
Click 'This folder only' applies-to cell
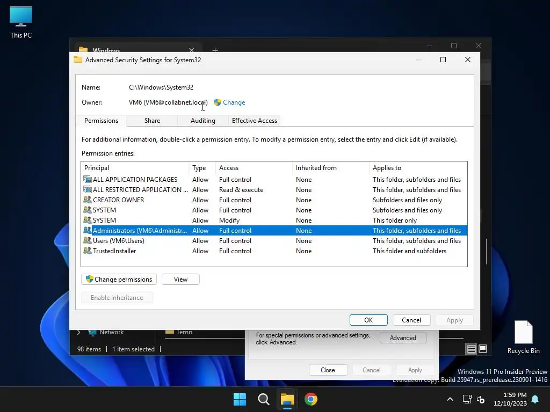coord(395,220)
